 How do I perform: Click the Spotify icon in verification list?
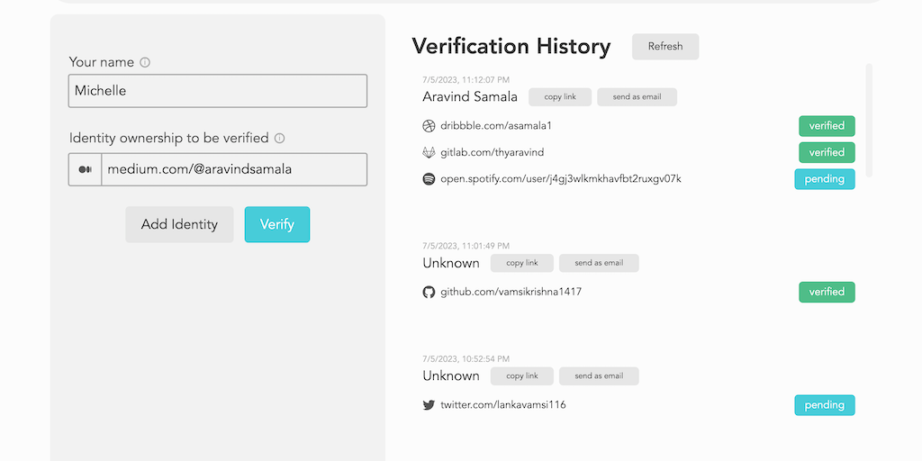429,179
